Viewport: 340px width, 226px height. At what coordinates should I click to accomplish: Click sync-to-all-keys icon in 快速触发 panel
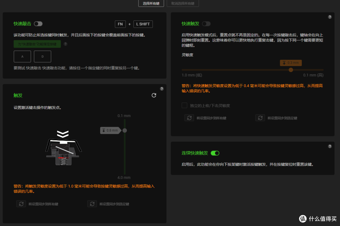pos(189,118)
